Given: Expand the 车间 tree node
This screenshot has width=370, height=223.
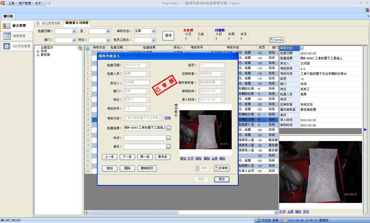Looking at the screenshot, I should tap(38, 51).
